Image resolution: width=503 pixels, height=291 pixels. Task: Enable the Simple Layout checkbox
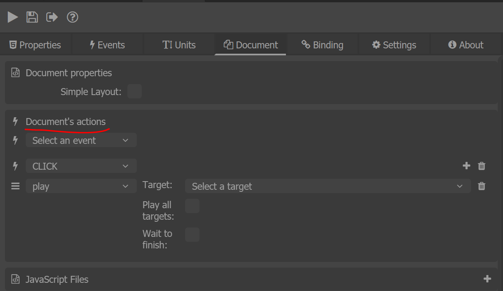coord(134,91)
